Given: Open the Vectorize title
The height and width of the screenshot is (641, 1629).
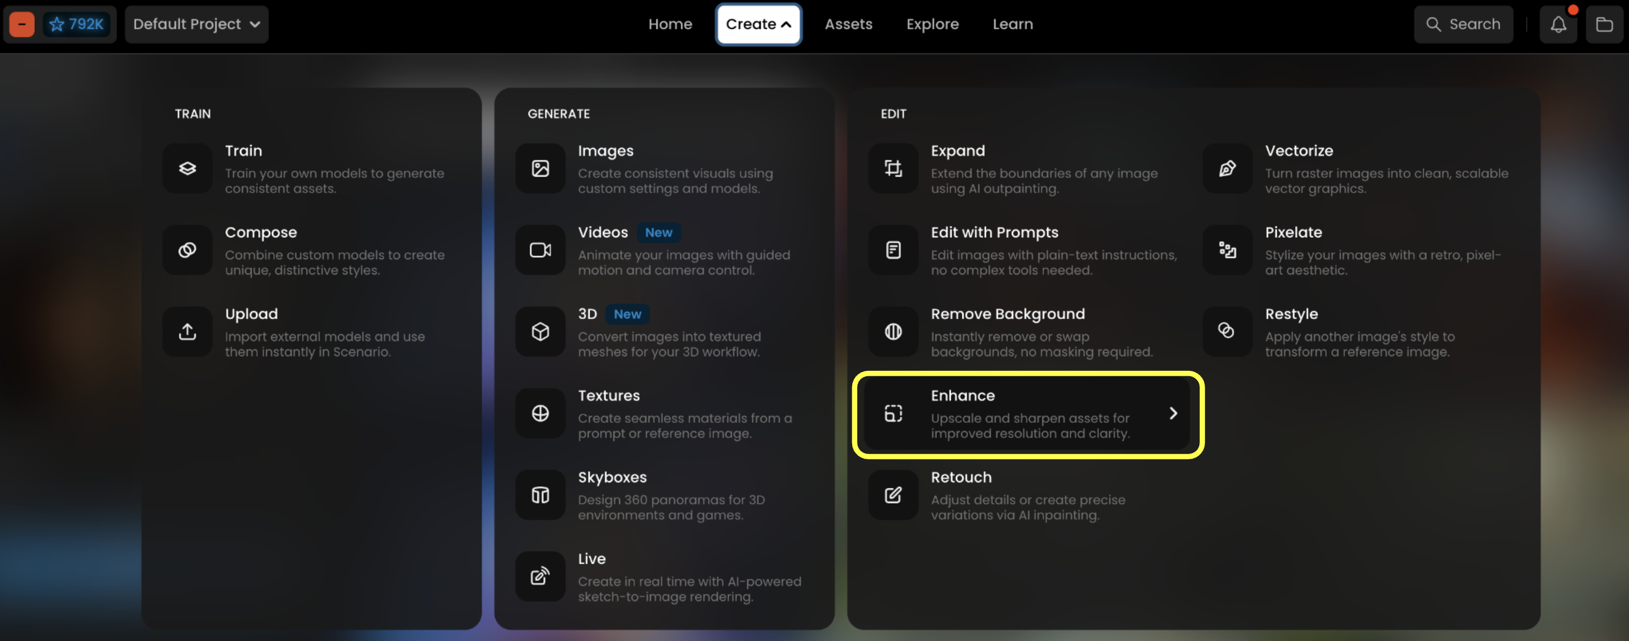Looking at the screenshot, I should click(x=1299, y=151).
